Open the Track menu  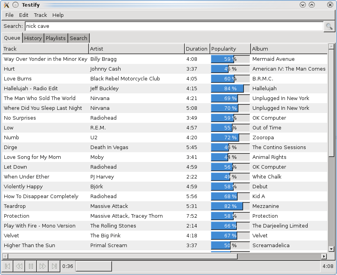40,15
